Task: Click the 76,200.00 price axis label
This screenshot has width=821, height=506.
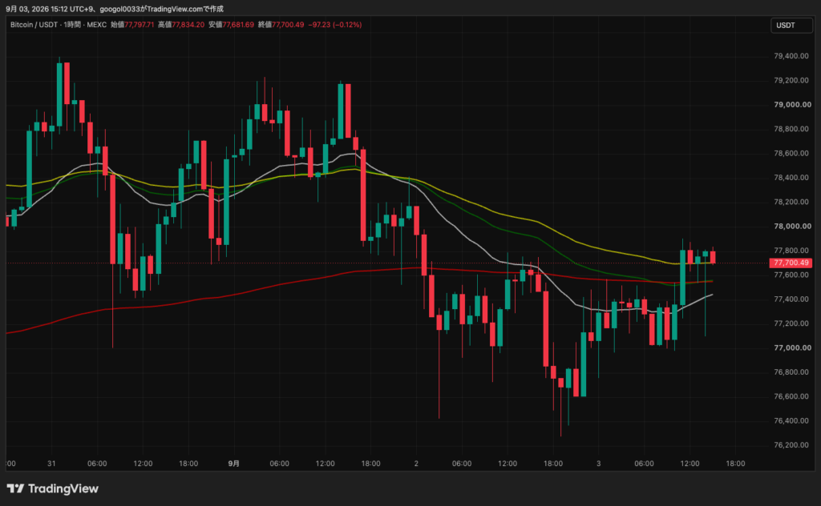Action: click(x=791, y=445)
